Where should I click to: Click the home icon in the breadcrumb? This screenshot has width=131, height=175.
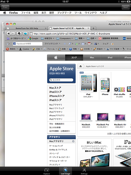tap(81, 66)
